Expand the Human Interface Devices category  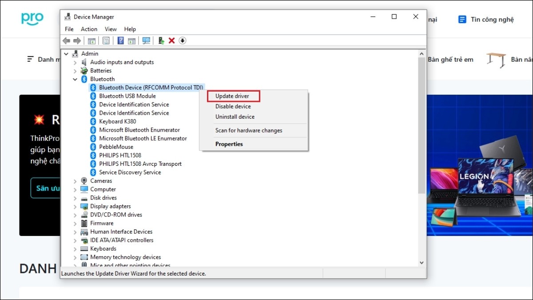[75, 232]
